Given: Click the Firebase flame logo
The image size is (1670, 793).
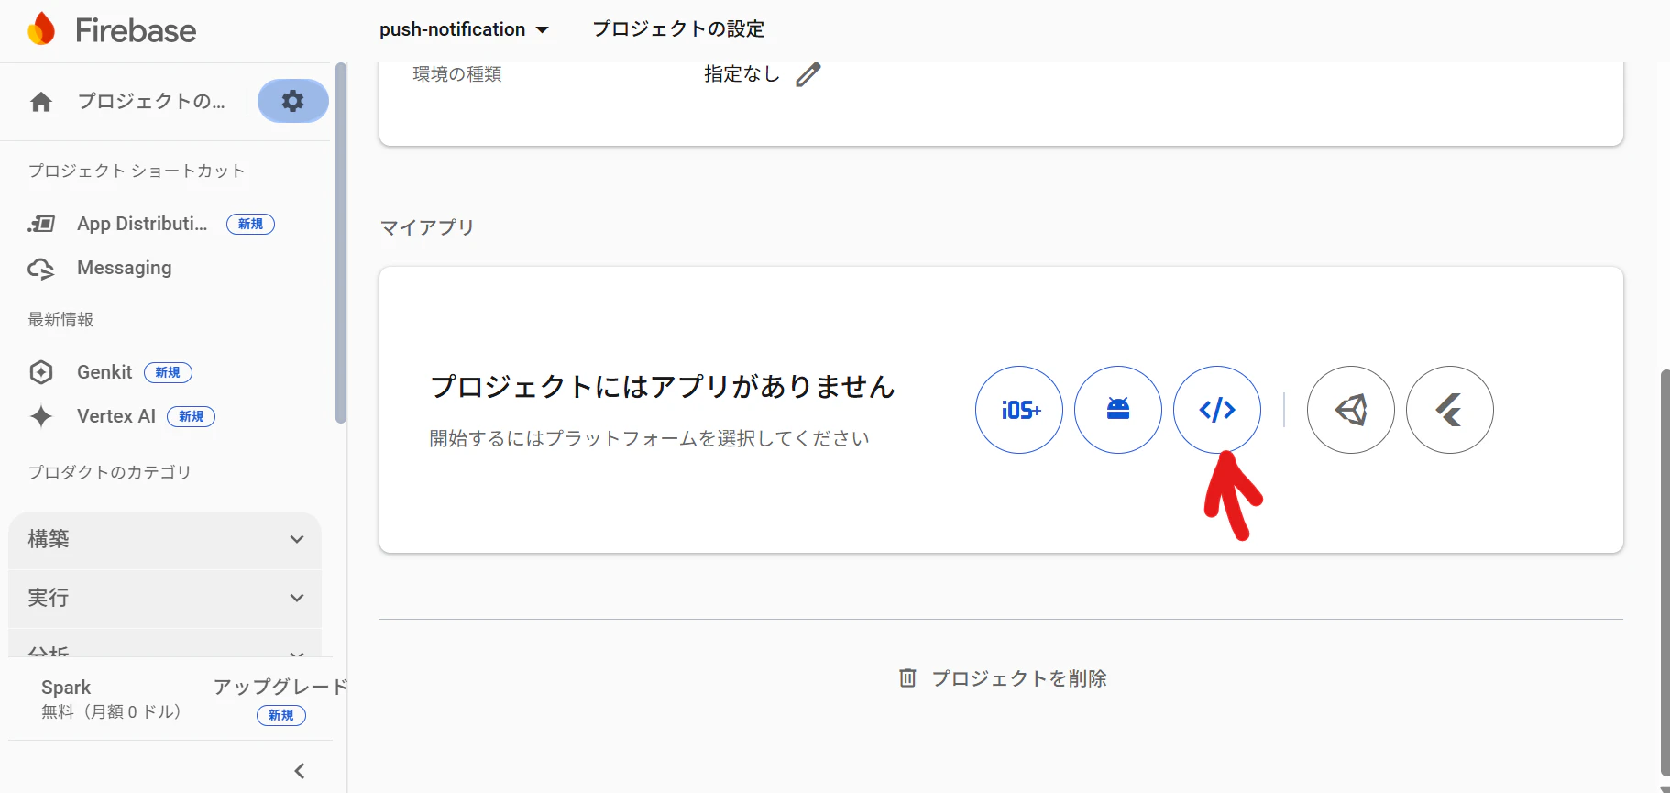Looking at the screenshot, I should click(x=41, y=29).
